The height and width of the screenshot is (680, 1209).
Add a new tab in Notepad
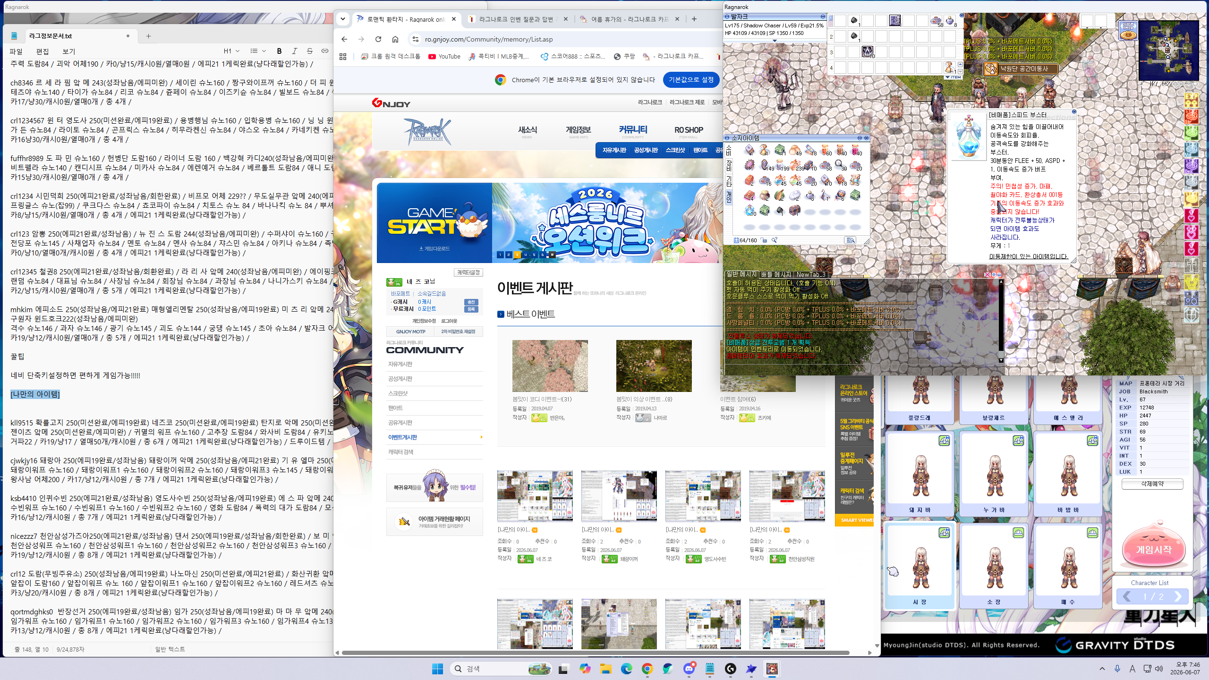tap(148, 36)
